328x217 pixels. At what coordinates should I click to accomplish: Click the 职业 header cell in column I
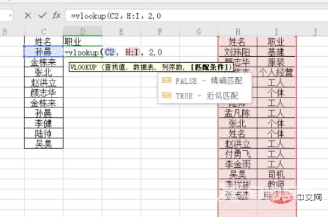[x=276, y=42]
